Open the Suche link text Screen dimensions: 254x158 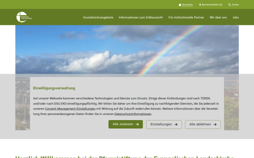pyautogui.click(x=235, y=5)
